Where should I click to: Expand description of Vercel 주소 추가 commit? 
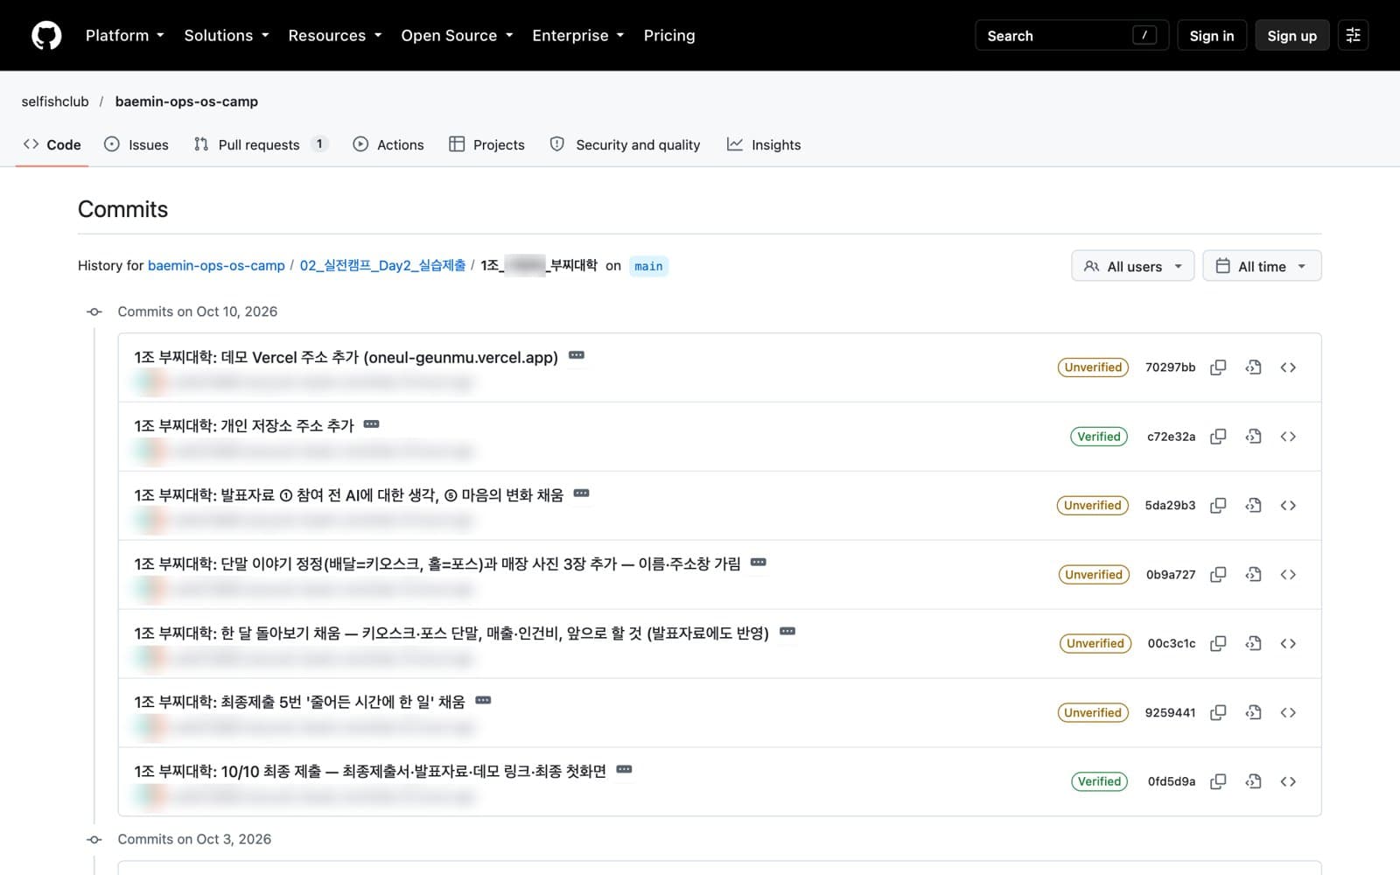point(577,355)
